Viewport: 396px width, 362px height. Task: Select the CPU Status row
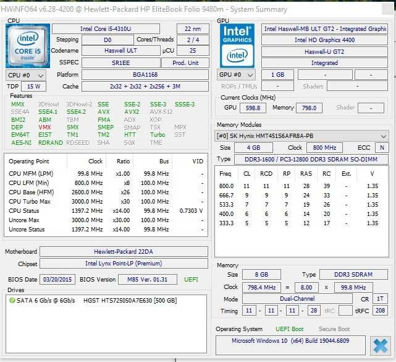point(106,211)
